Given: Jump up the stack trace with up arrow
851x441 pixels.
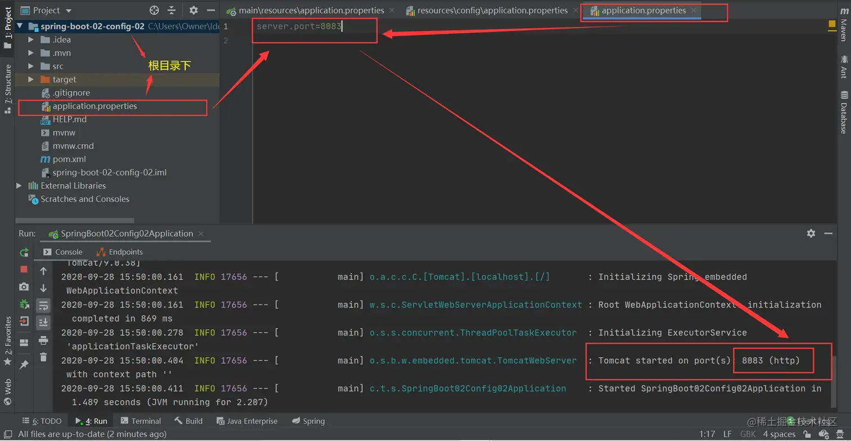Looking at the screenshot, I should [x=43, y=271].
